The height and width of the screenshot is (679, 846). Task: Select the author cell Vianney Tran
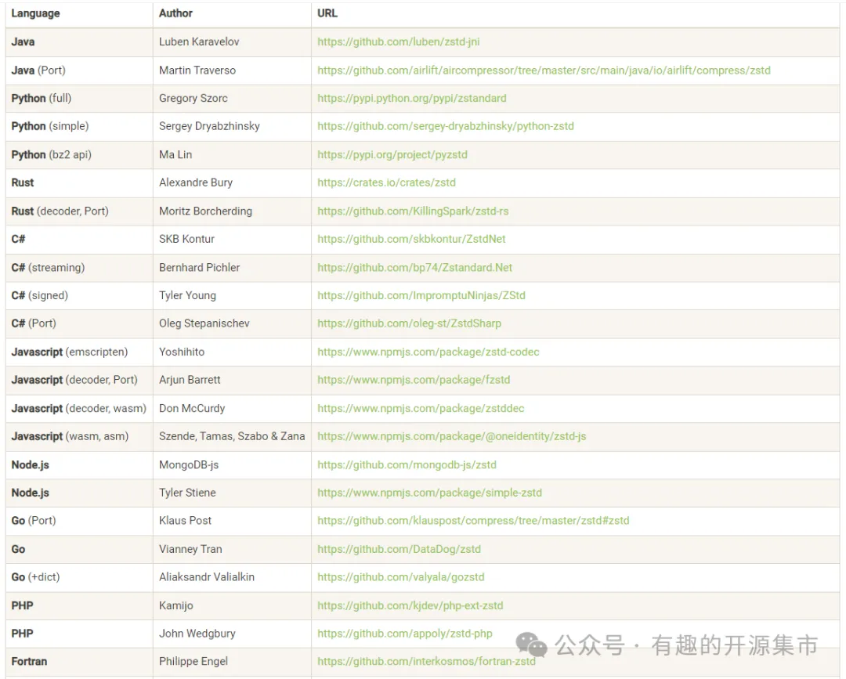pyautogui.click(x=232, y=549)
